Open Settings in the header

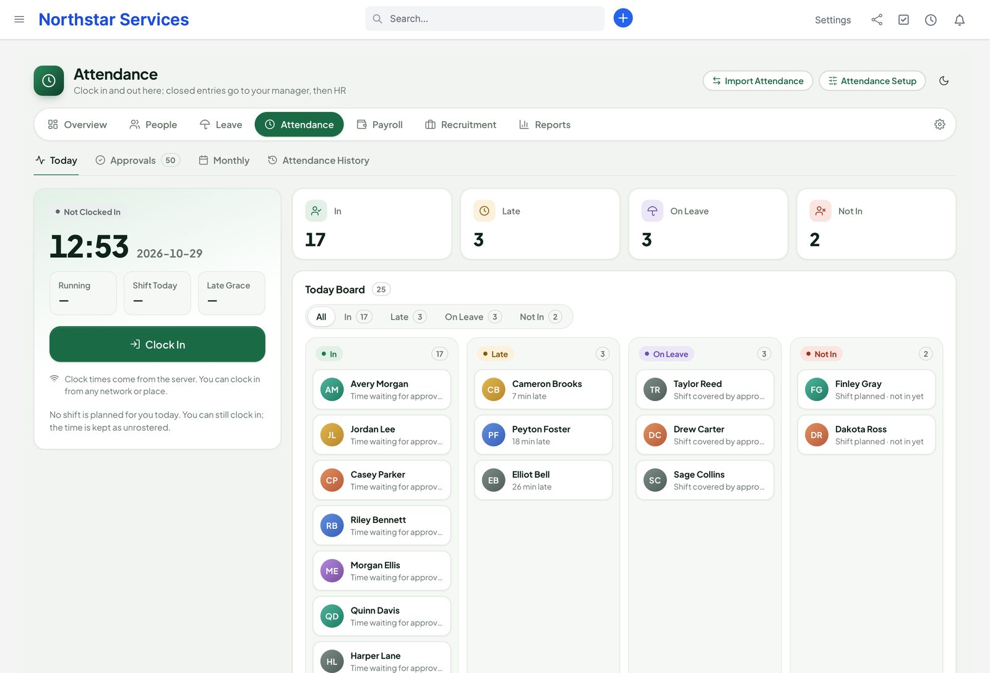point(833,20)
